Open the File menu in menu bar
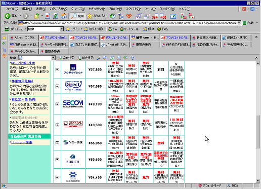This screenshot has height=189, width=261. tap(12, 9)
